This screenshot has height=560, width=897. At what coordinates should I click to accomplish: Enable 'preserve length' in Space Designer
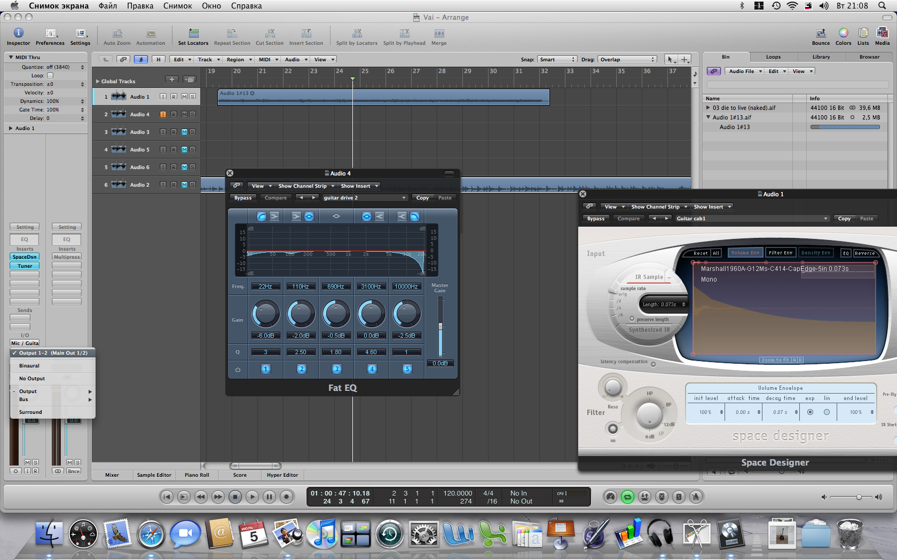[632, 319]
